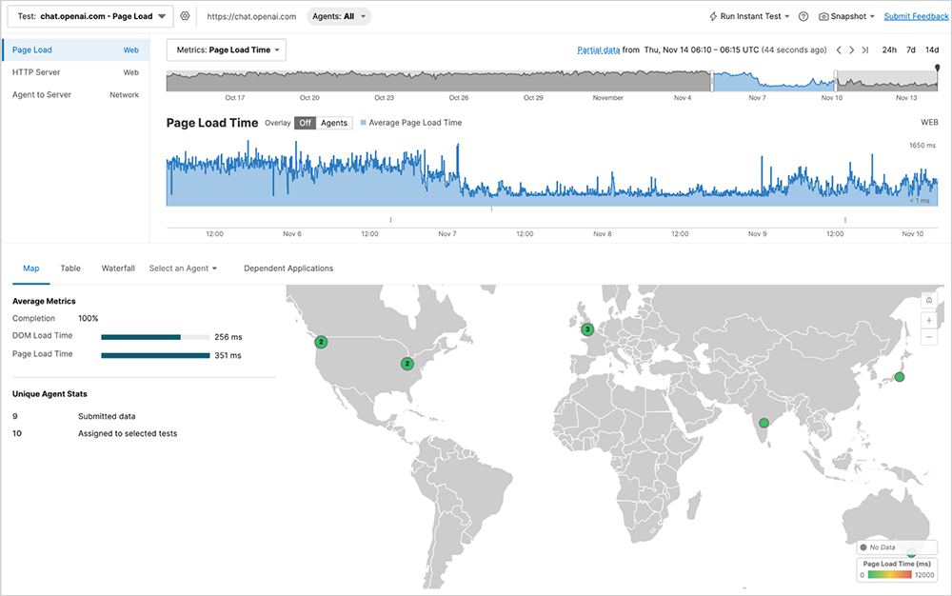Open Metrics: Page Load Time dropdown

[226, 50]
